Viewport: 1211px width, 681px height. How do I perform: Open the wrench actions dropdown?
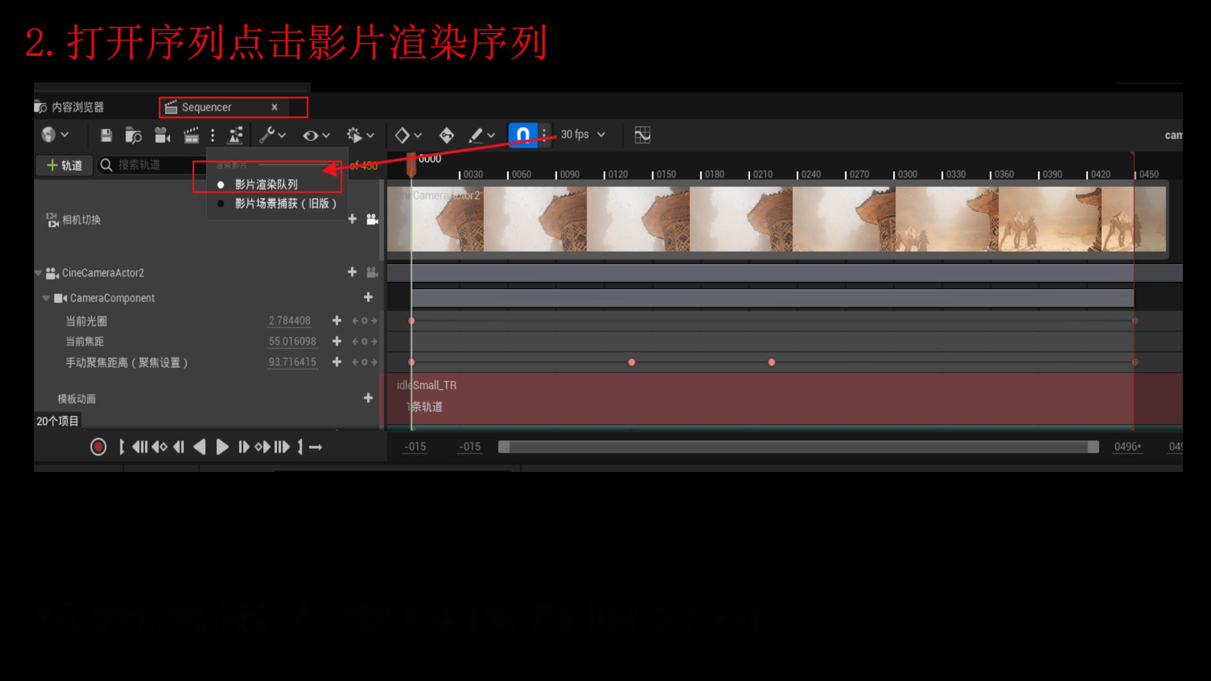[x=272, y=135]
